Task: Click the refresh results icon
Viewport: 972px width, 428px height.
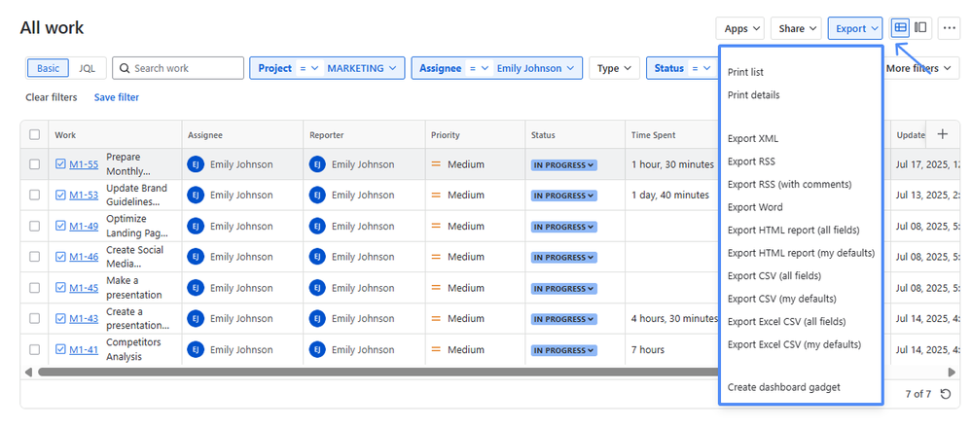Action: point(946,394)
